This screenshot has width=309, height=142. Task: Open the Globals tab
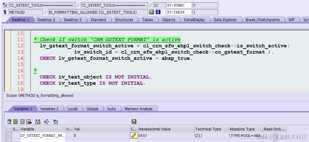coord(92,109)
